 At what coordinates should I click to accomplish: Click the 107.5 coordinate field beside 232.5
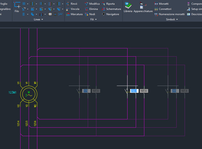[144, 91]
